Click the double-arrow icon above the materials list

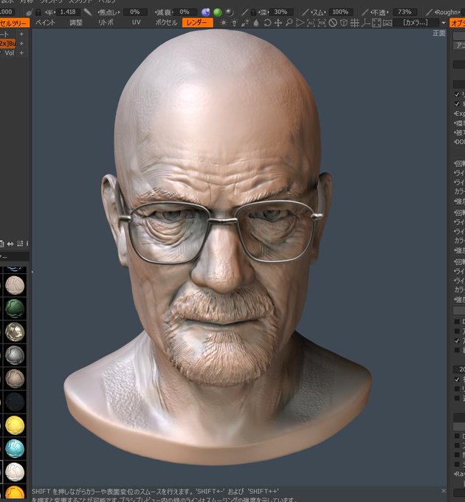[x=10, y=244]
